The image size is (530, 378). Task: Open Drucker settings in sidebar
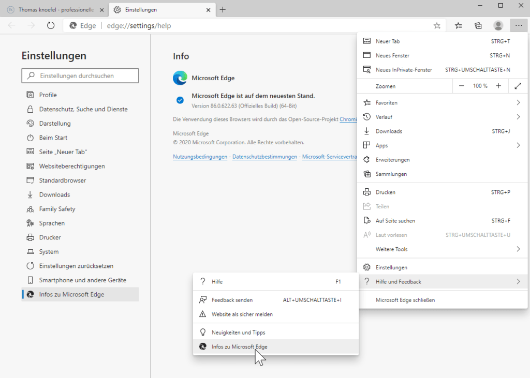coord(80,237)
